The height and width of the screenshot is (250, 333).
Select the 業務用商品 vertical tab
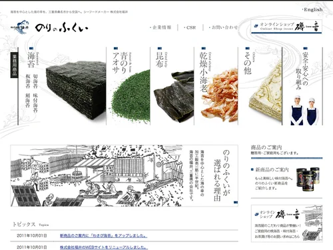pos(14,65)
